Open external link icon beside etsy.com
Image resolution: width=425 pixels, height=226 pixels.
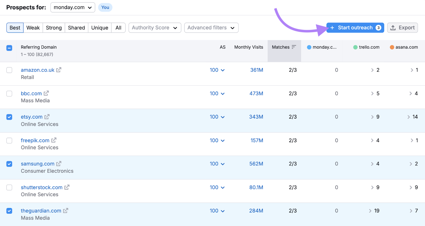pyautogui.click(x=47, y=116)
